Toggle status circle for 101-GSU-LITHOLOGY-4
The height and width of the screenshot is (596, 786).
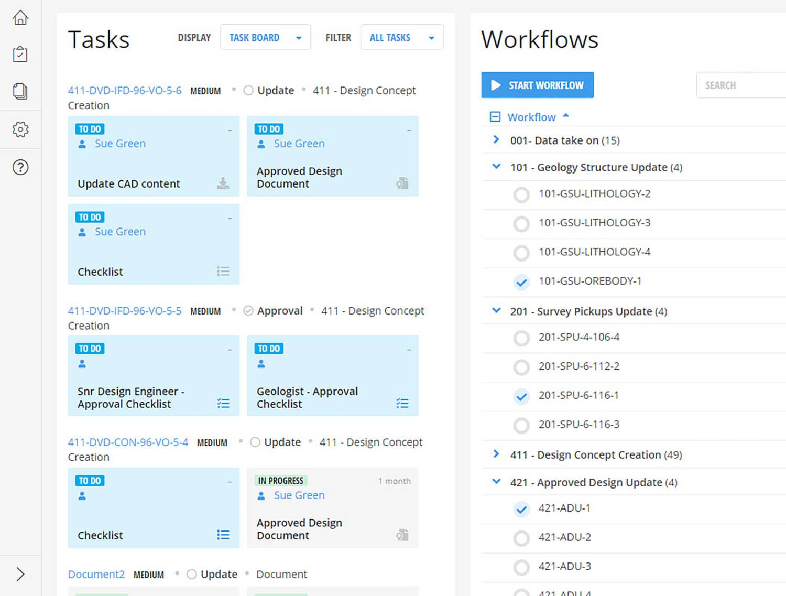click(x=521, y=253)
